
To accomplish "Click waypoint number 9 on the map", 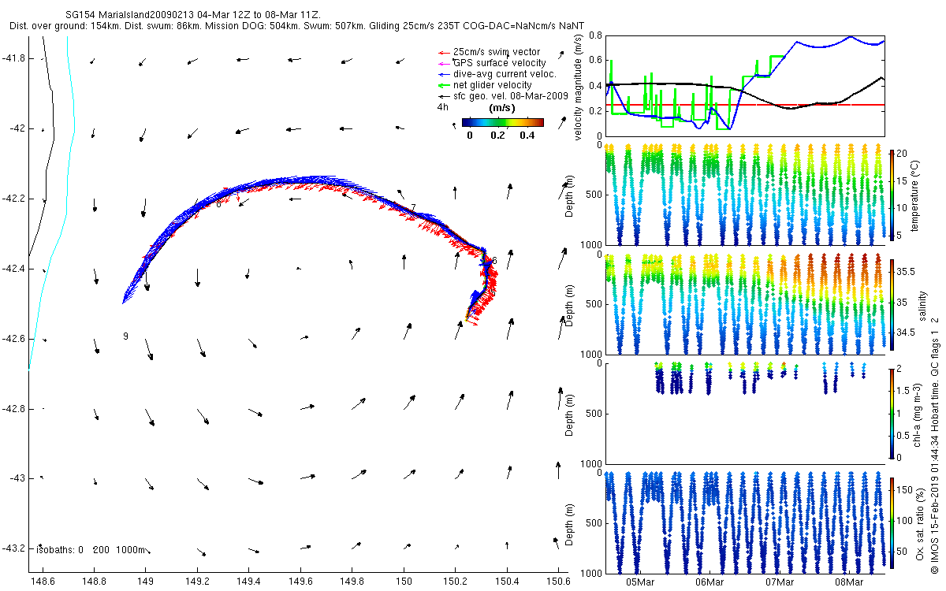I will pyautogui.click(x=125, y=336).
